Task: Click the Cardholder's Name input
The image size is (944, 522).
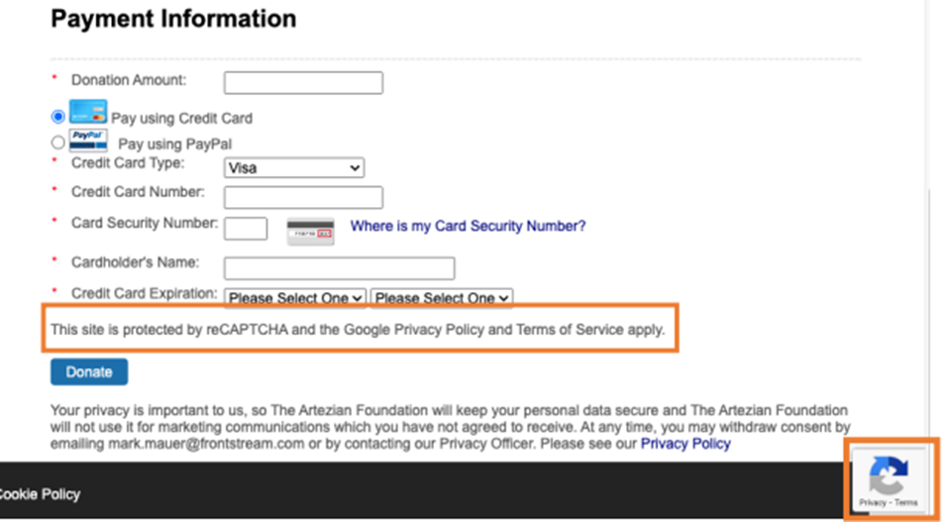Action: 340,268
